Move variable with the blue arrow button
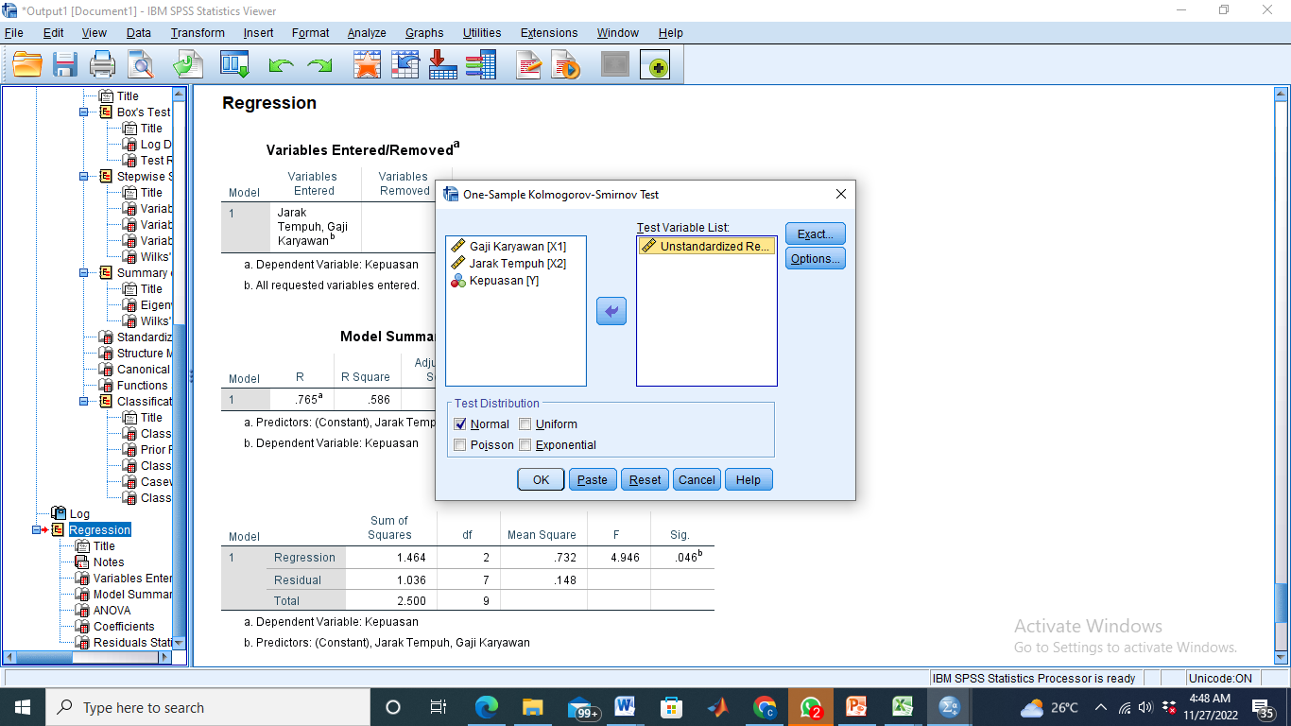1291x726 pixels. coord(611,311)
